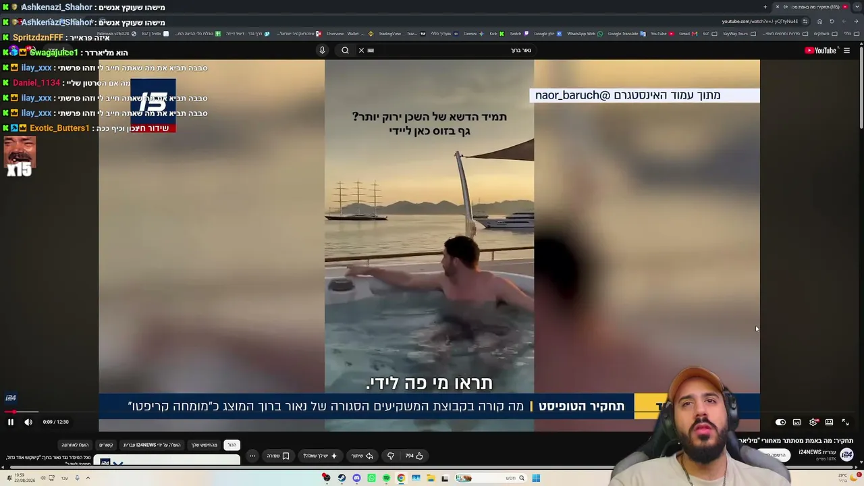Select the i24NEWS uploads filter chip
This screenshot has width=864, height=486.
tap(152, 445)
